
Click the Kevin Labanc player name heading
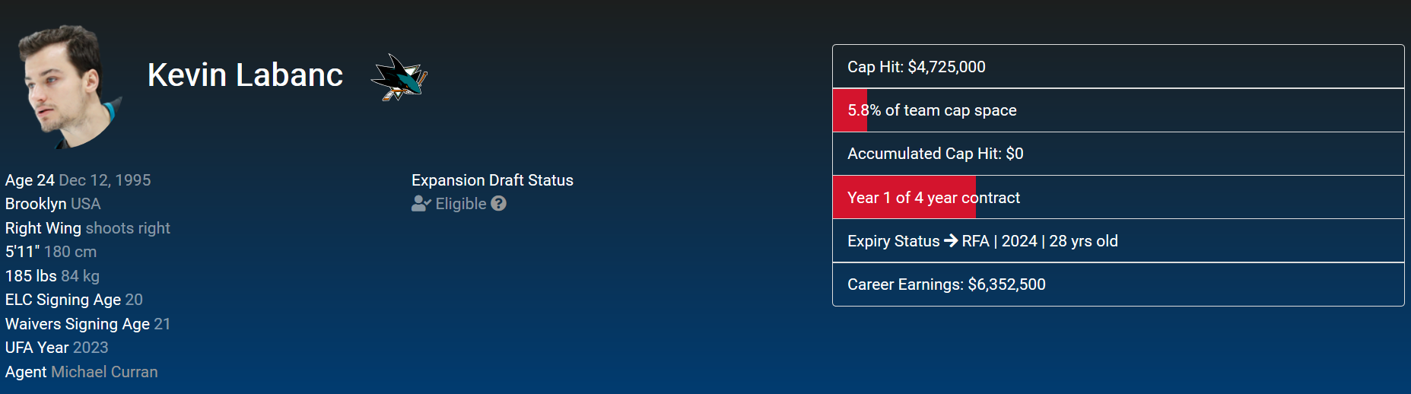click(245, 75)
